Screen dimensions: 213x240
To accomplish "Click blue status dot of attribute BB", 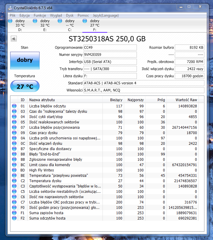I will tap(14, 159).
